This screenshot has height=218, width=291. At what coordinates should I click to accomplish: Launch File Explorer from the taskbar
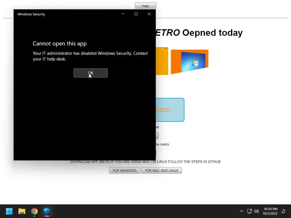point(22,211)
